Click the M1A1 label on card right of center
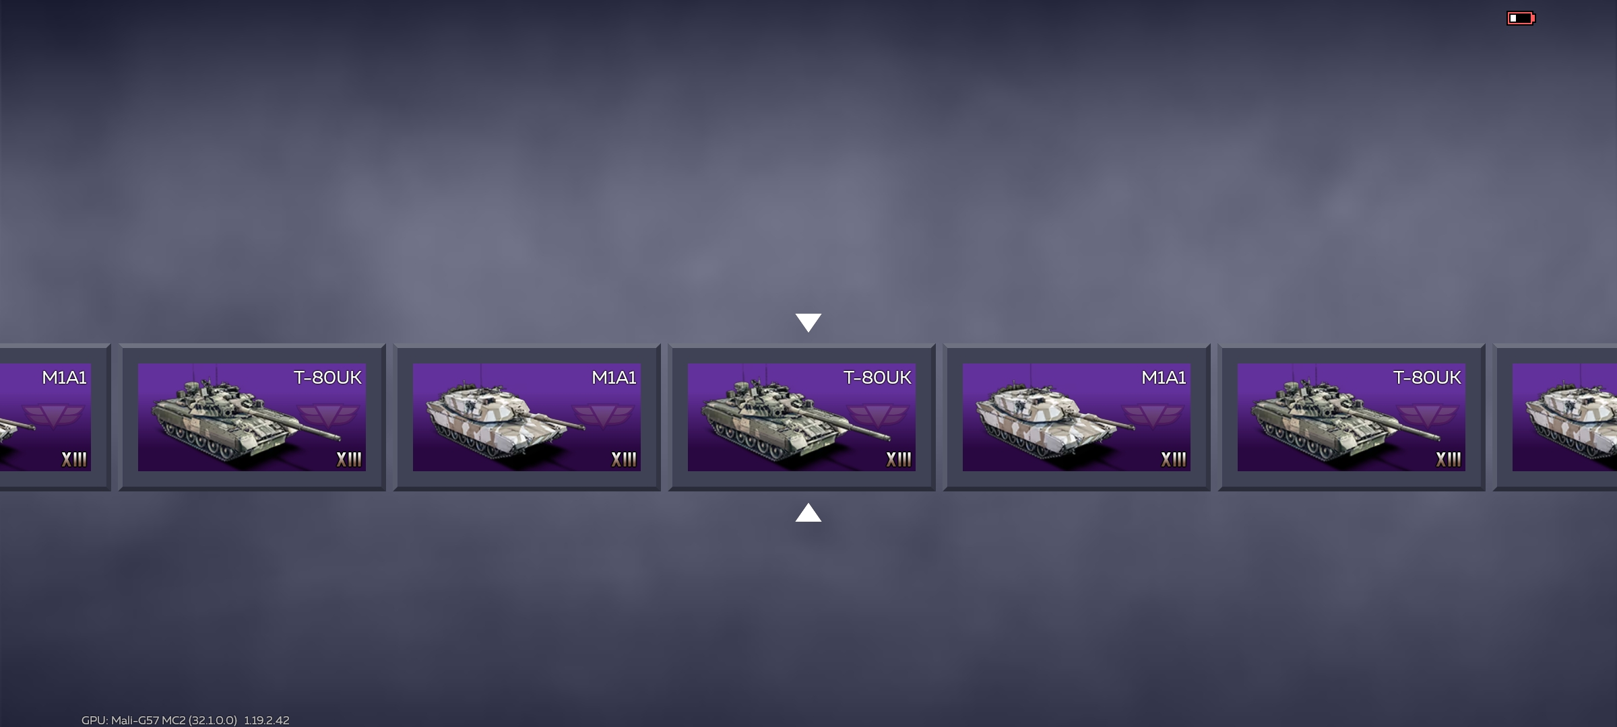This screenshot has width=1617, height=727. pos(1164,377)
